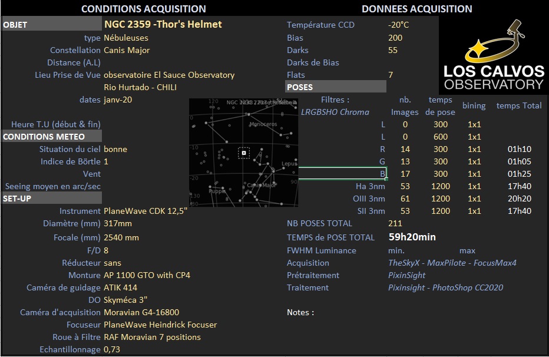
Task: Select the OIII 3nm image count 61
Action: pos(405,199)
